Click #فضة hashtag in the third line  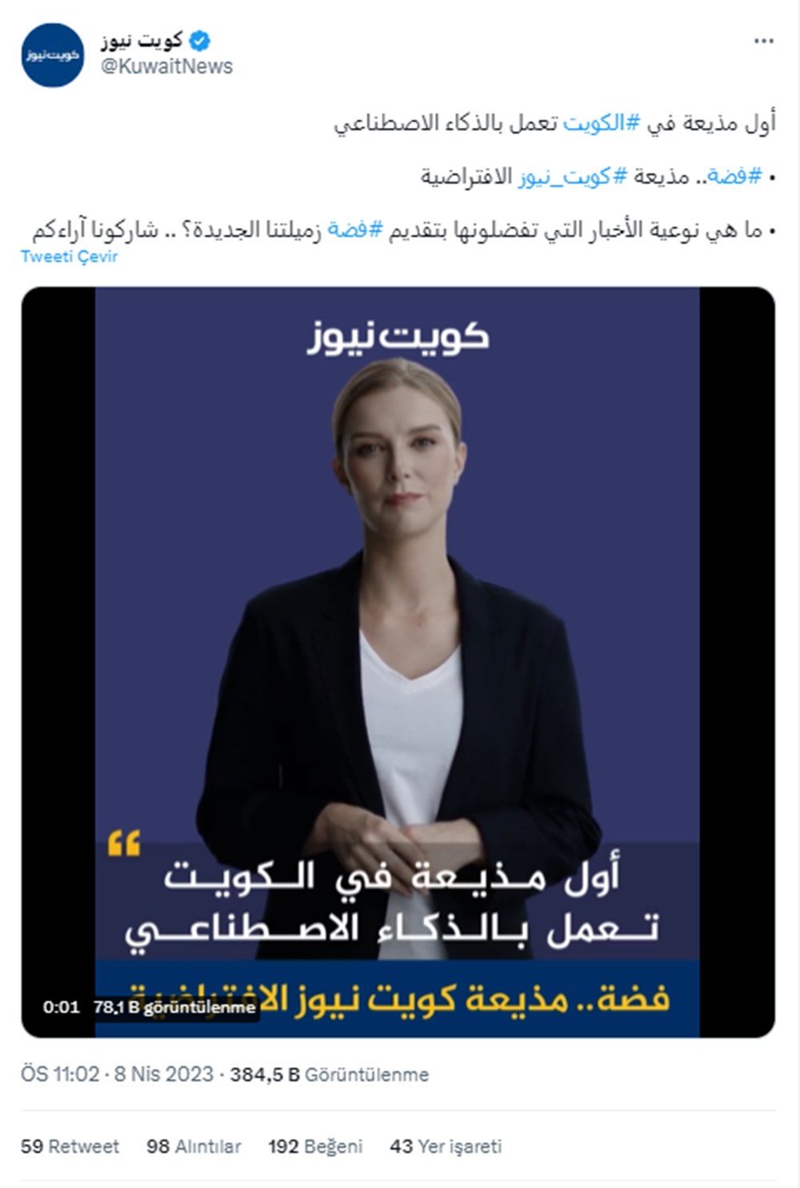coord(356,230)
